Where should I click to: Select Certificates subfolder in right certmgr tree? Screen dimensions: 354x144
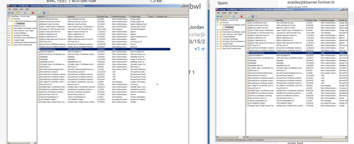tap(229, 27)
